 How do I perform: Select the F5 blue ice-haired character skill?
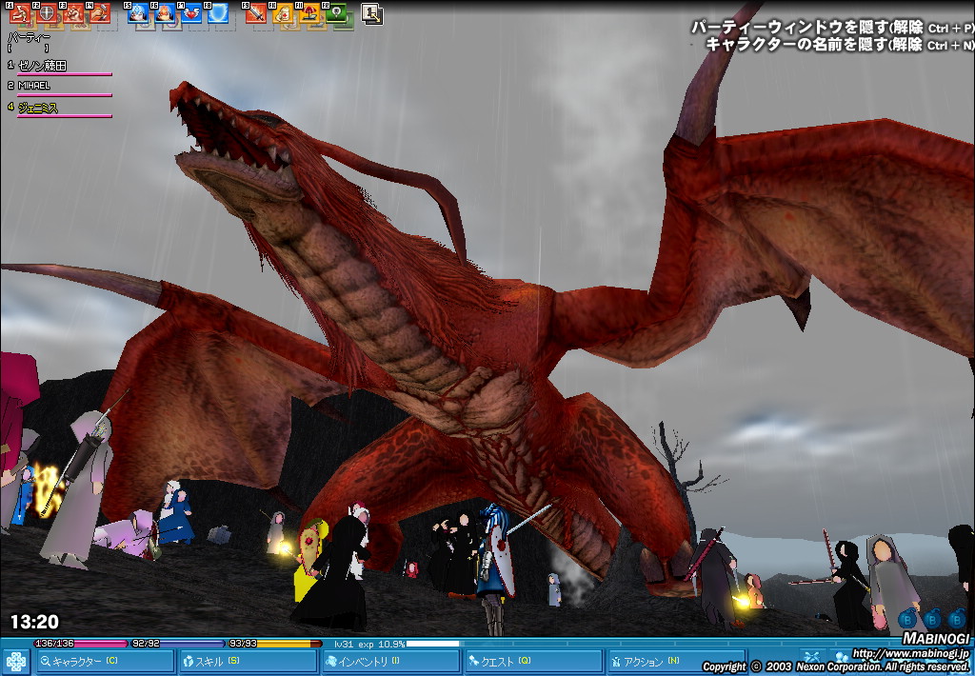pos(138,13)
